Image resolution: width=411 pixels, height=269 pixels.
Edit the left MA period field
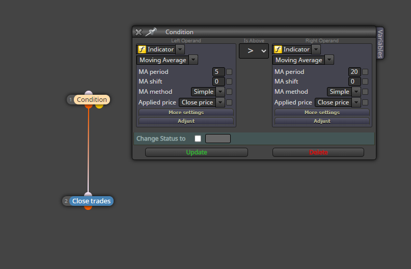click(x=218, y=72)
